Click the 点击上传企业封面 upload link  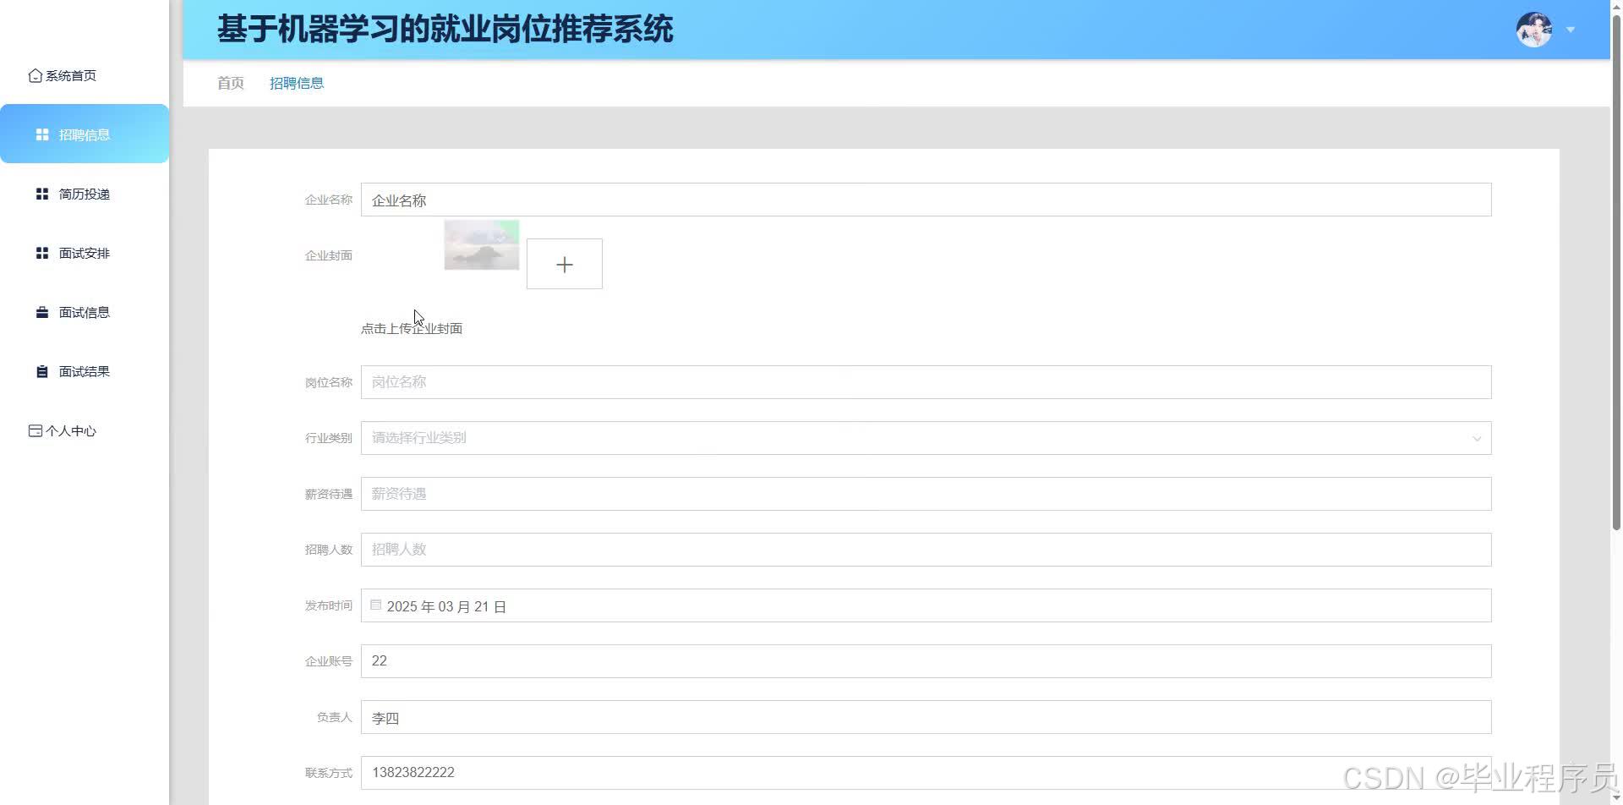412,328
